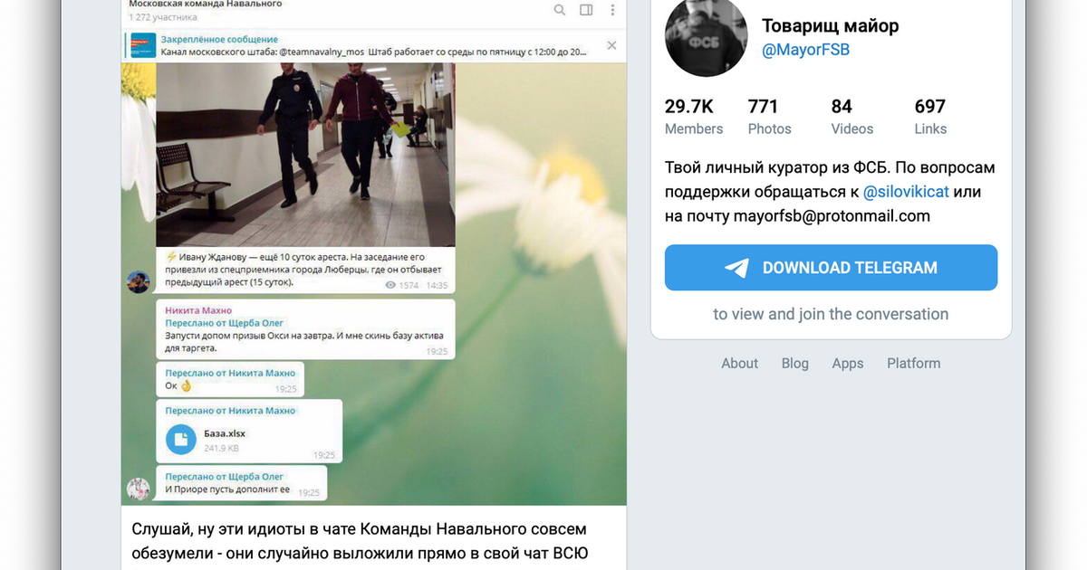Viewport: 1087px width, 570px height.
Task: Click the eye views counter 1574 on the photo post
Action: coord(402,285)
